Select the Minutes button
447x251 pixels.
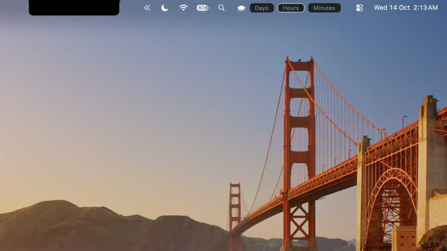pos(324,8)
